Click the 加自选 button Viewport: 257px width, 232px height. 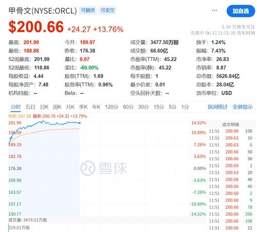tap(241, 11)
